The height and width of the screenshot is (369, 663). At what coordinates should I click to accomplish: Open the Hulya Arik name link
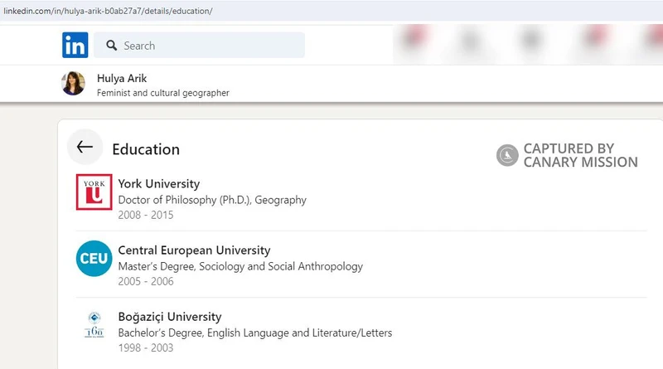(122, 78)
